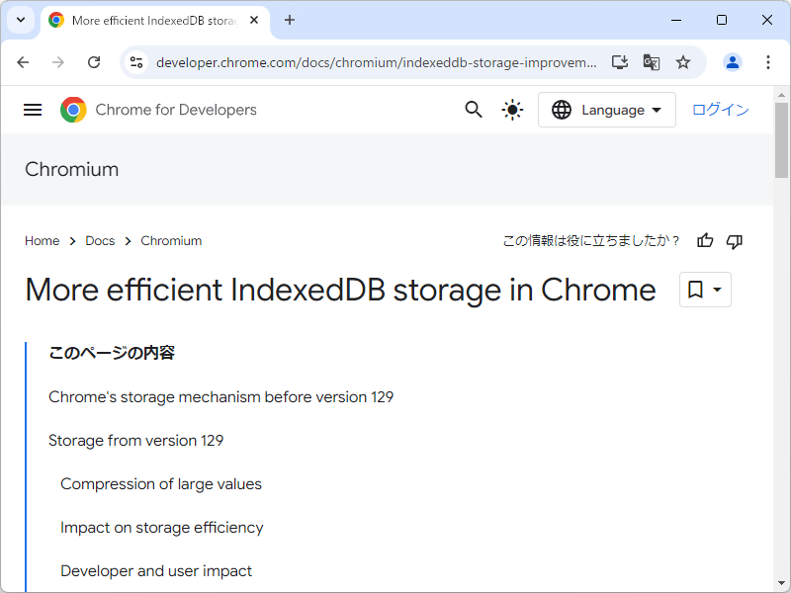This screenshot has width=791, height=593.
Task: Reload the current page
Action: (x=94, y=61)
